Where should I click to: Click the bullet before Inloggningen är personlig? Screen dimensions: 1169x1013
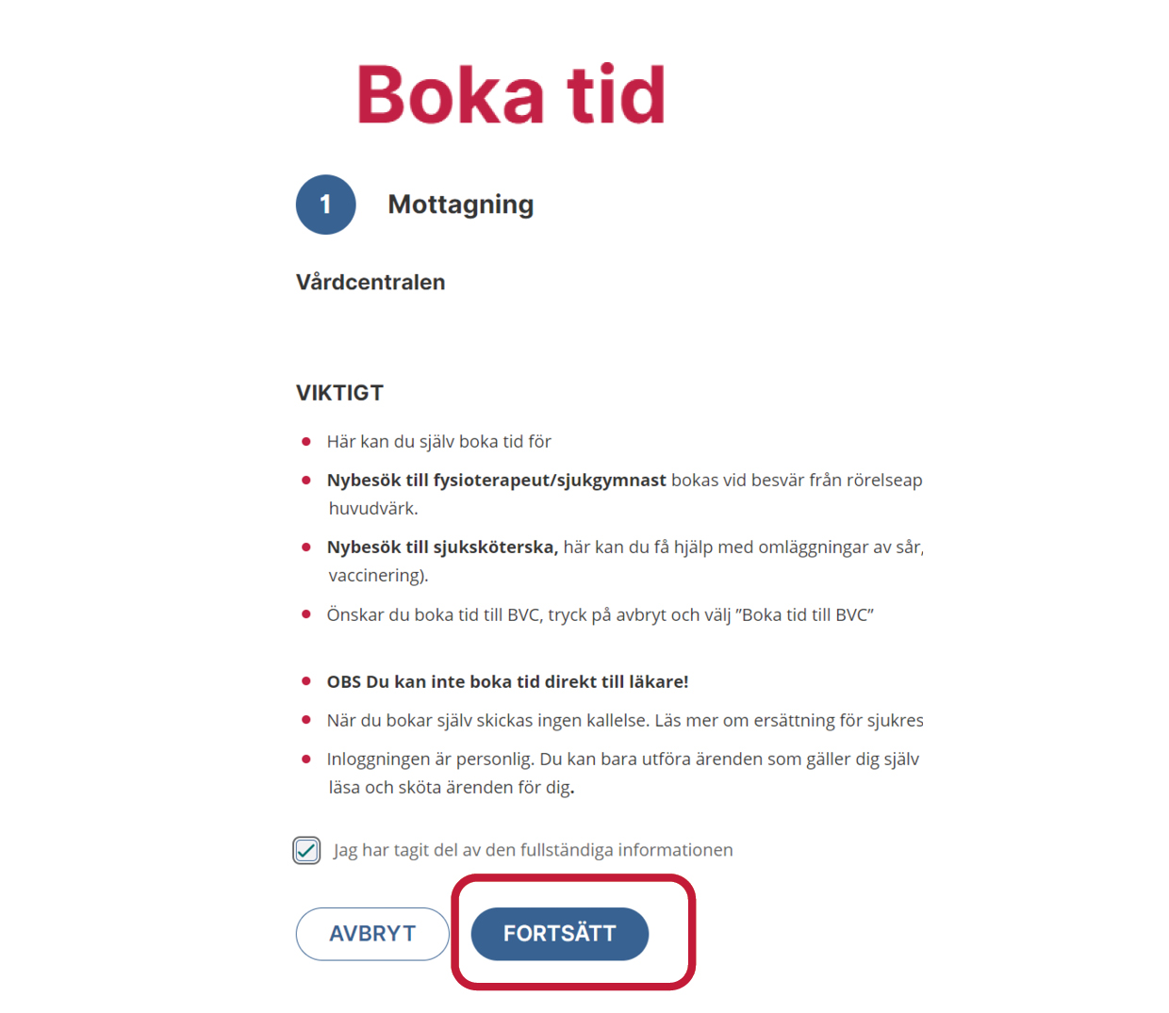click(x=307, y=757)
